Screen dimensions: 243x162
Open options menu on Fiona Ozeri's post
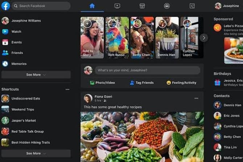[x=196, y=98]
